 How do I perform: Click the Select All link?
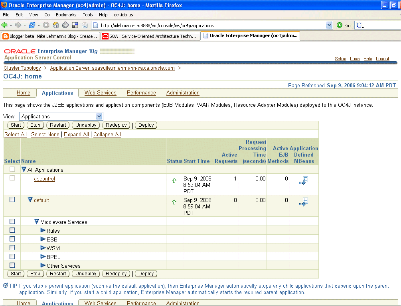(16, 134)
